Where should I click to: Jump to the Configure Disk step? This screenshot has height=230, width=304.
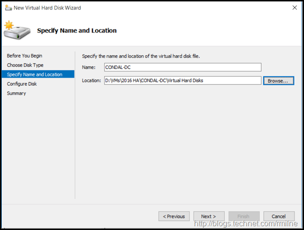point(22,84)
